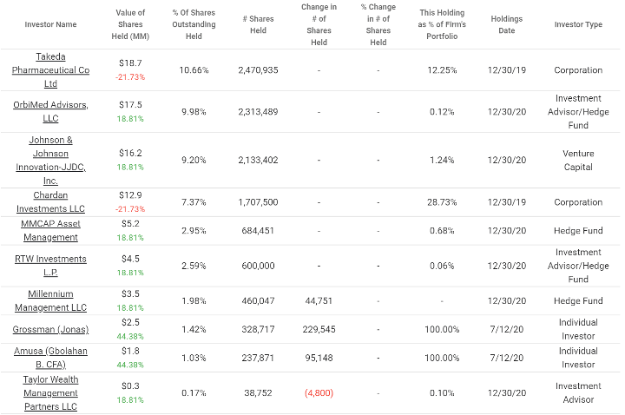Click This Holding as % of Firm's Portfolio header
The height and width of the screenshot is (415, 625).
tap(444, 24)
